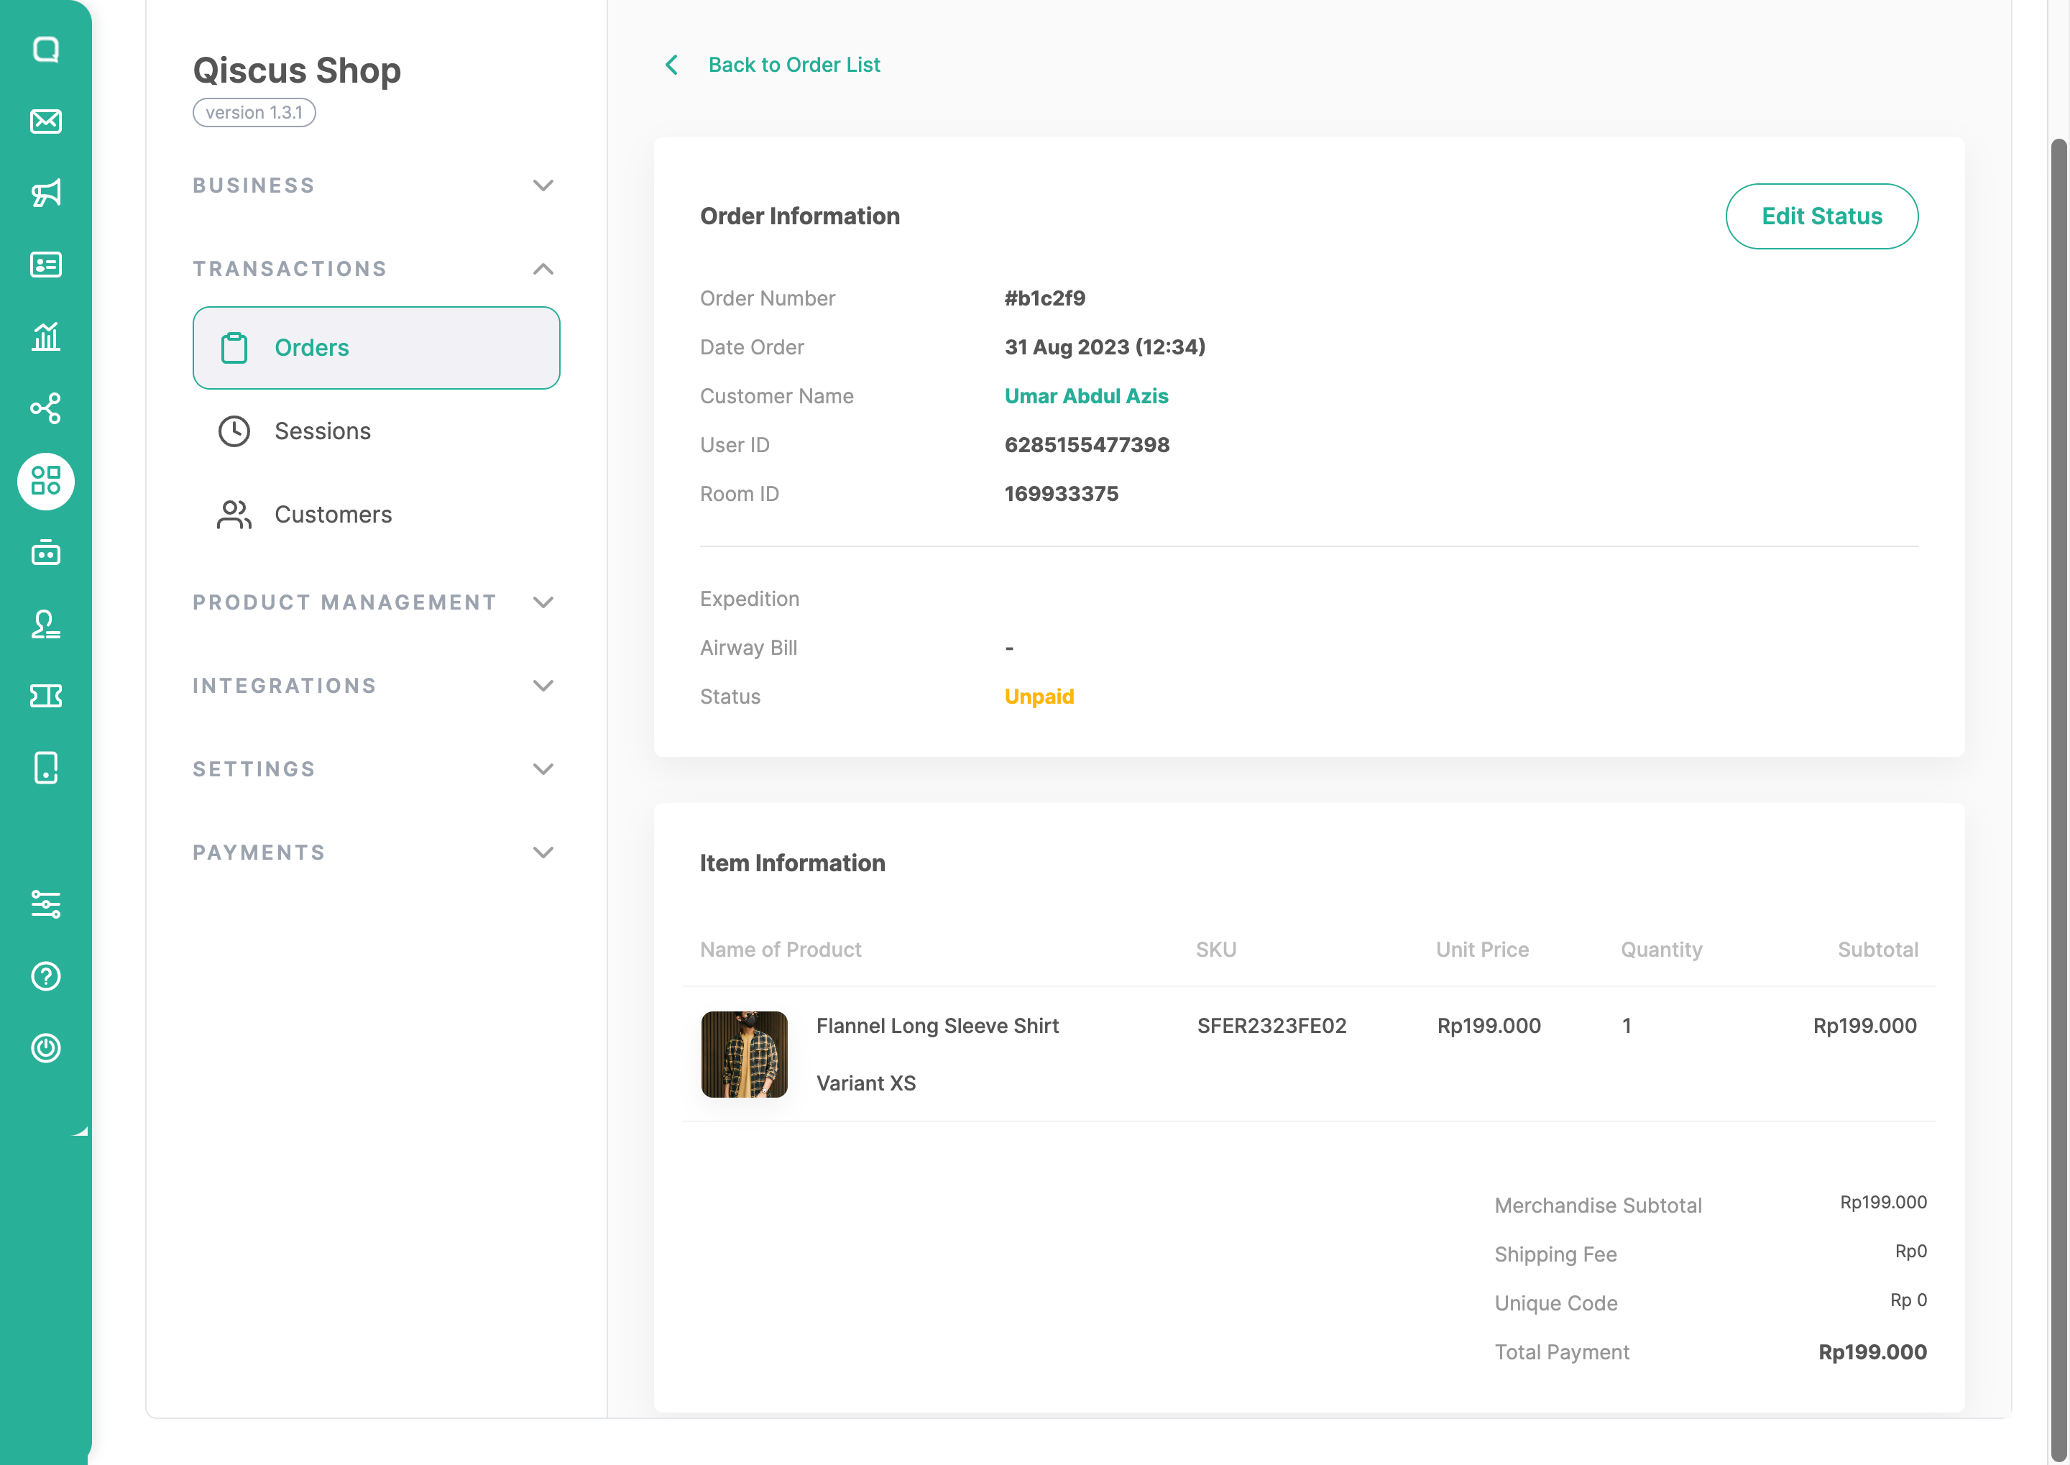The width and height of the screenshot is (2070, 1465).
Task: Open the Sessions menu item
Action: (322, 431)
